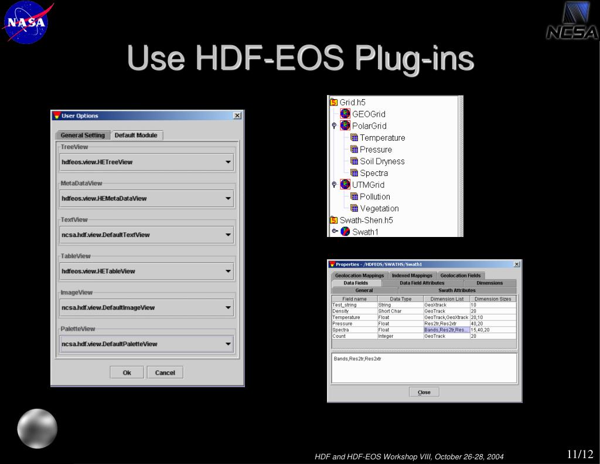Open the Swath Attributes tab
This screenshot has height=464, width=600.
tap(457, 290)
